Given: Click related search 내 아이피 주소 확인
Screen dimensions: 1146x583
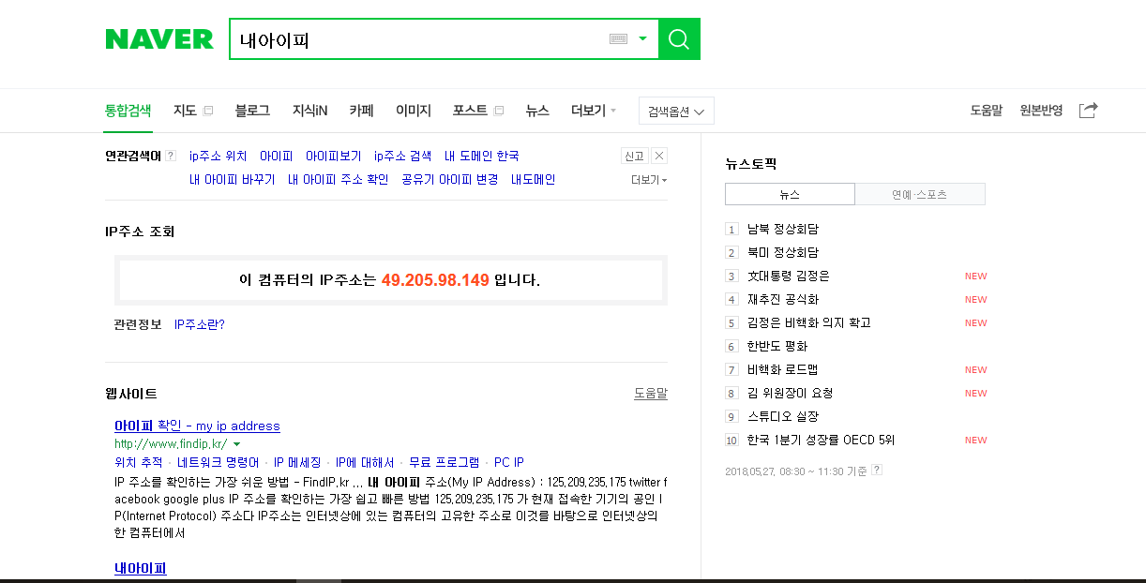Looking at the screenshot, I should (339, 180).
